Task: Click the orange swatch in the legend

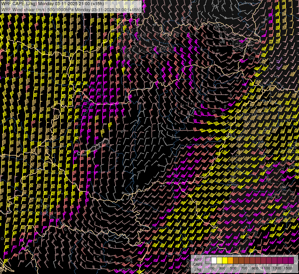Action: pos(231,260)
